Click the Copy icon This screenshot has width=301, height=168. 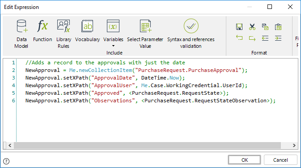[265, 27]
